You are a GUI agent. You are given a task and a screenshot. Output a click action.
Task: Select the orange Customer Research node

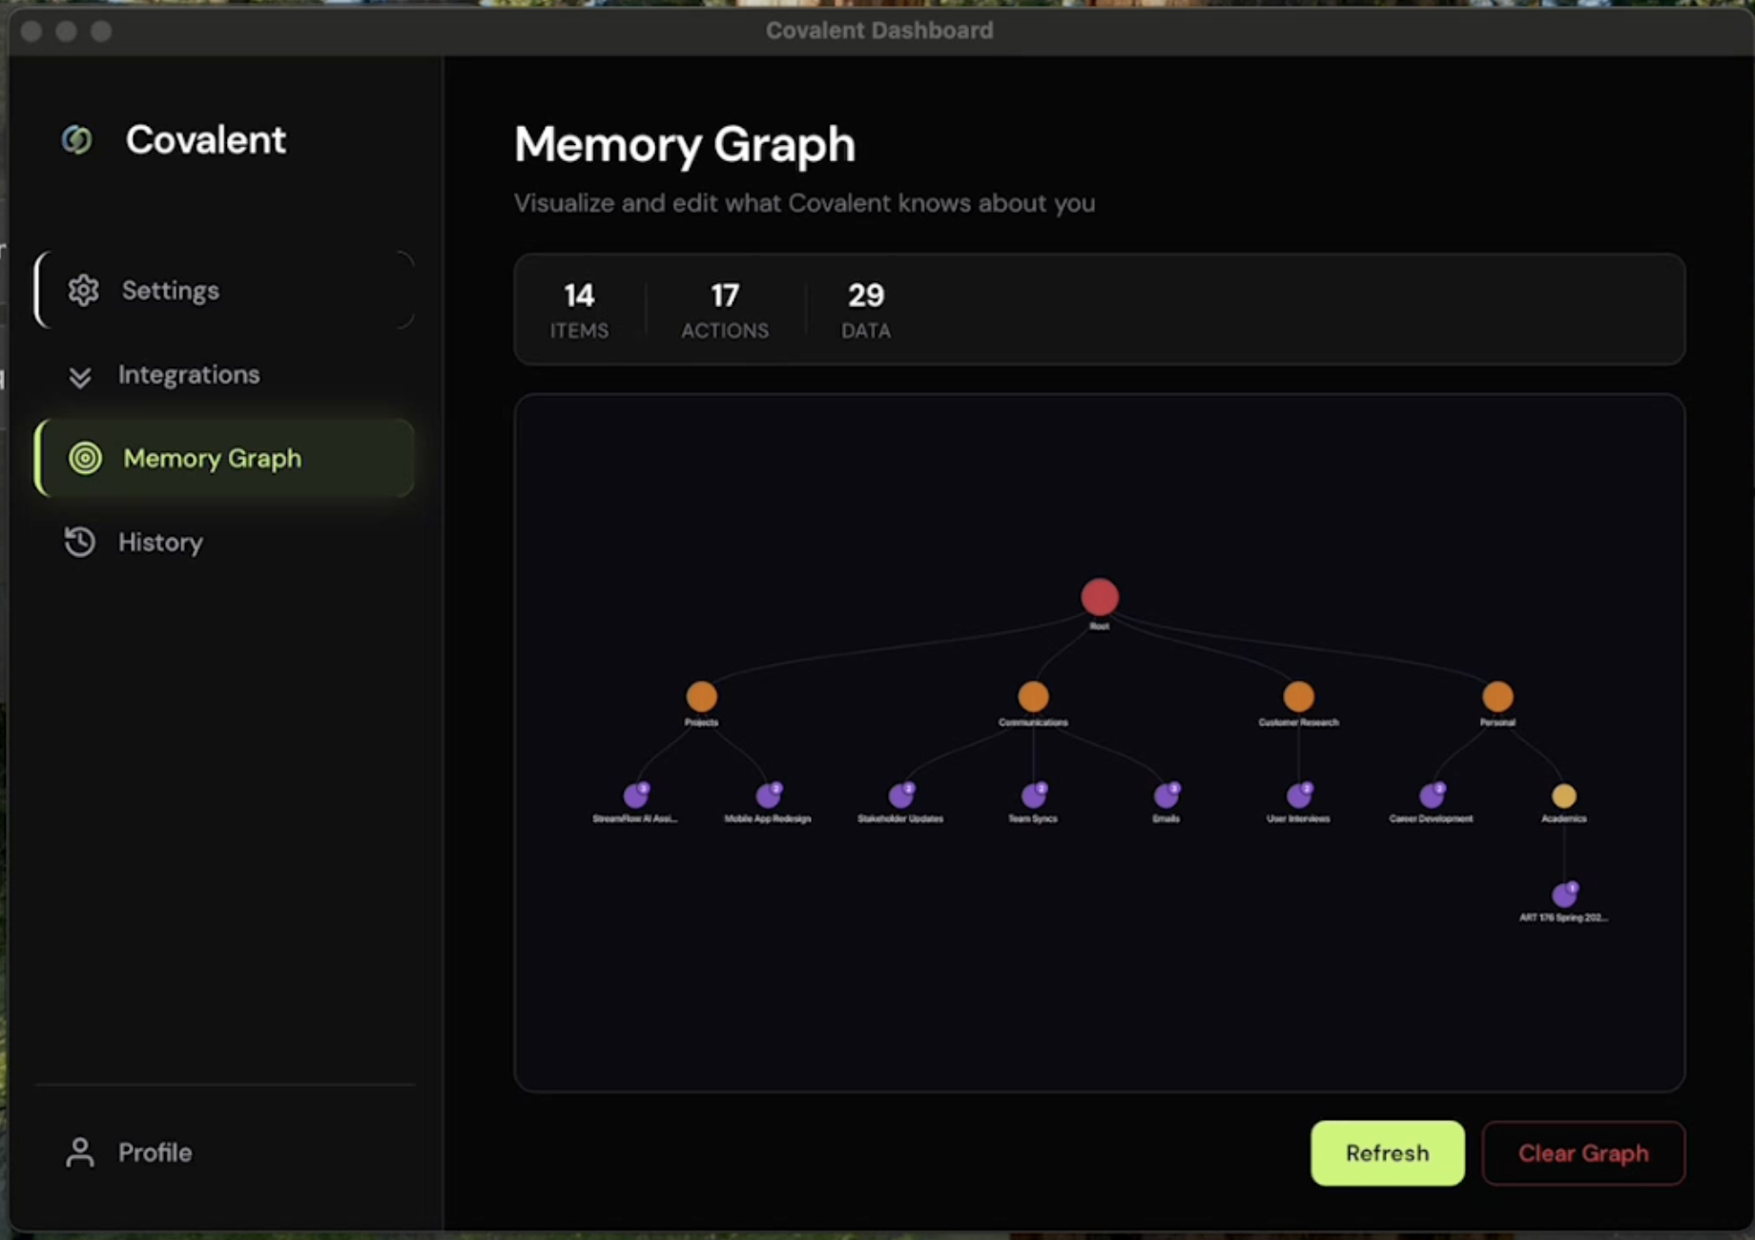[x=1298, y=696]
